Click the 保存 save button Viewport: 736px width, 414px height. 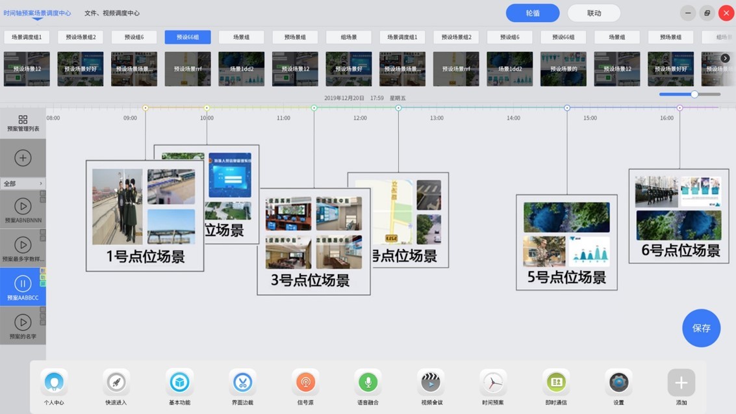701,328
